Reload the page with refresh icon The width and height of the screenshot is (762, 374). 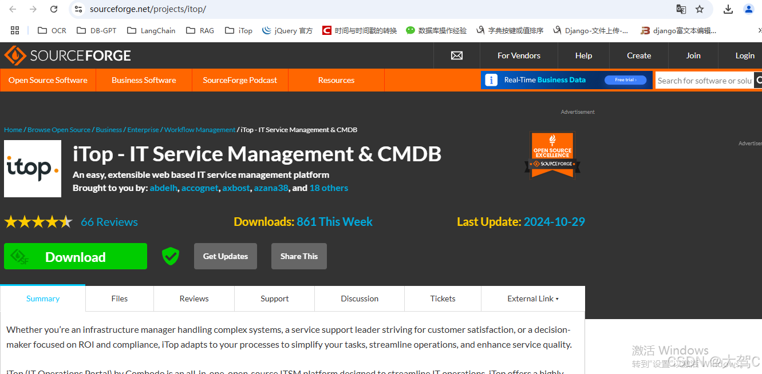(x=54, y=9)
